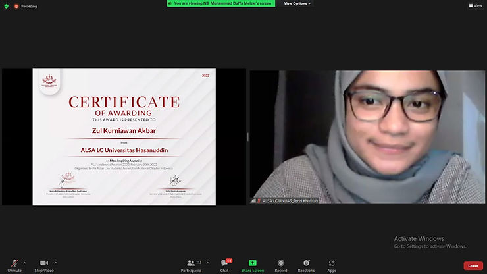Click the shared certificate screen

click(x=124, y=136)
